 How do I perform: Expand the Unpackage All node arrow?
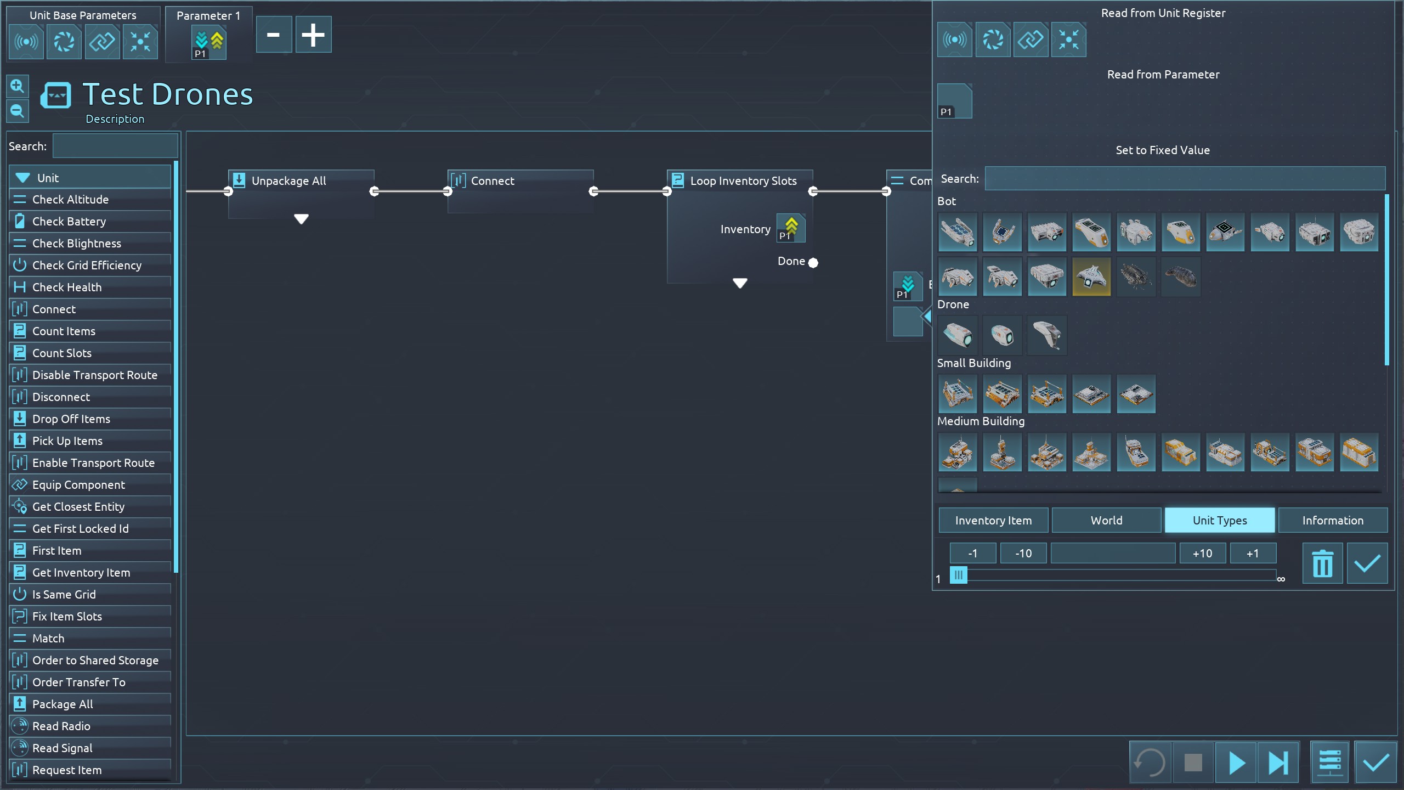[301, 219]
